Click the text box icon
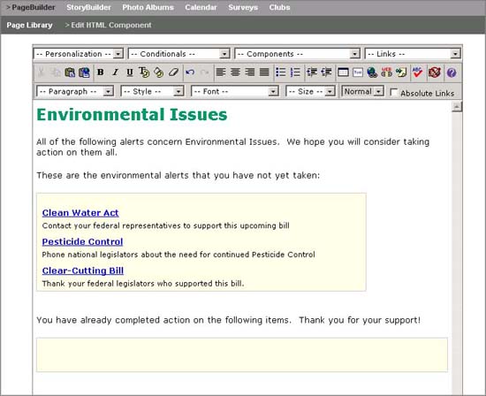Image resolution: width=486 pixels, height=396 pixels. click(x=357, y=72)
